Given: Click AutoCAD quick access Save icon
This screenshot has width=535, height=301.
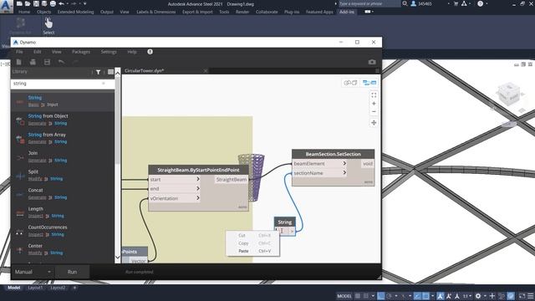Looking at the screenshot, I should coord(36,3).
